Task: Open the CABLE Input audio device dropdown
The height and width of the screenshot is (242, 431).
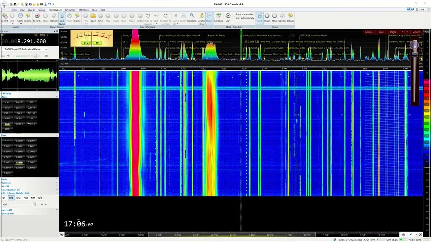Action: 46,49
